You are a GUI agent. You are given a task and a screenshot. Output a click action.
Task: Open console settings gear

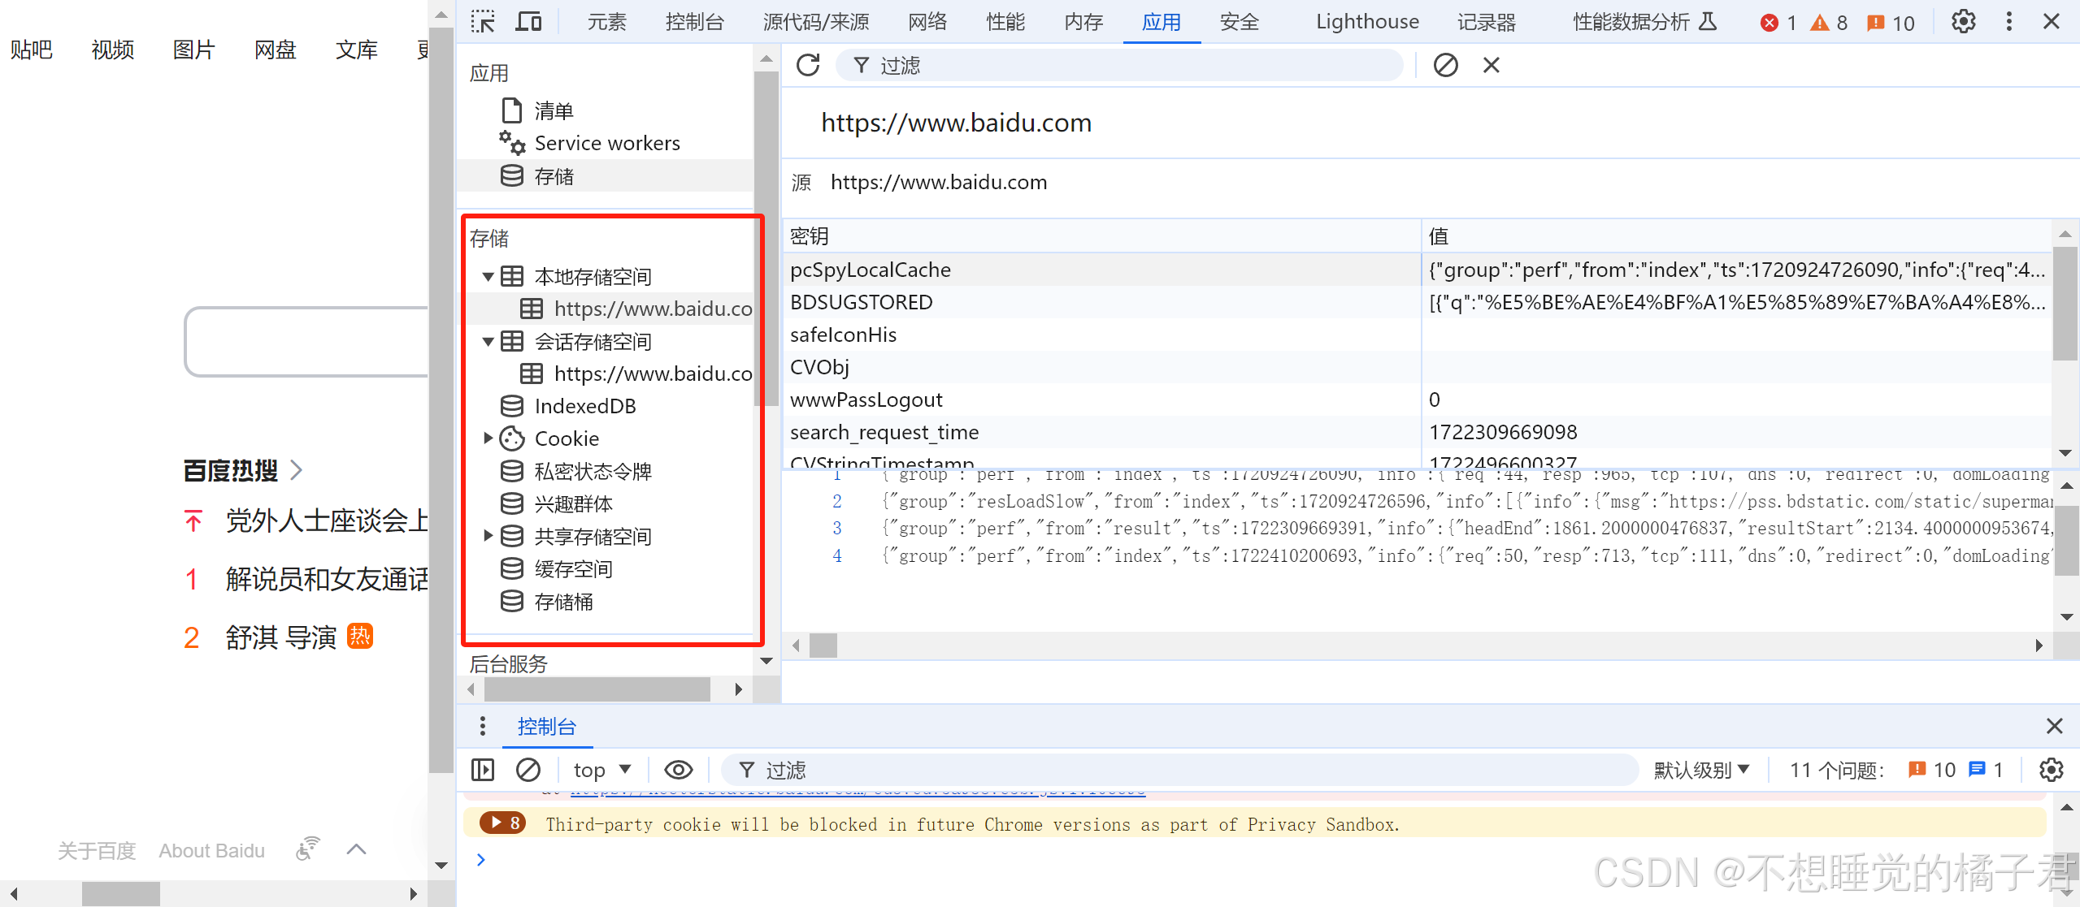(2051, 770)
